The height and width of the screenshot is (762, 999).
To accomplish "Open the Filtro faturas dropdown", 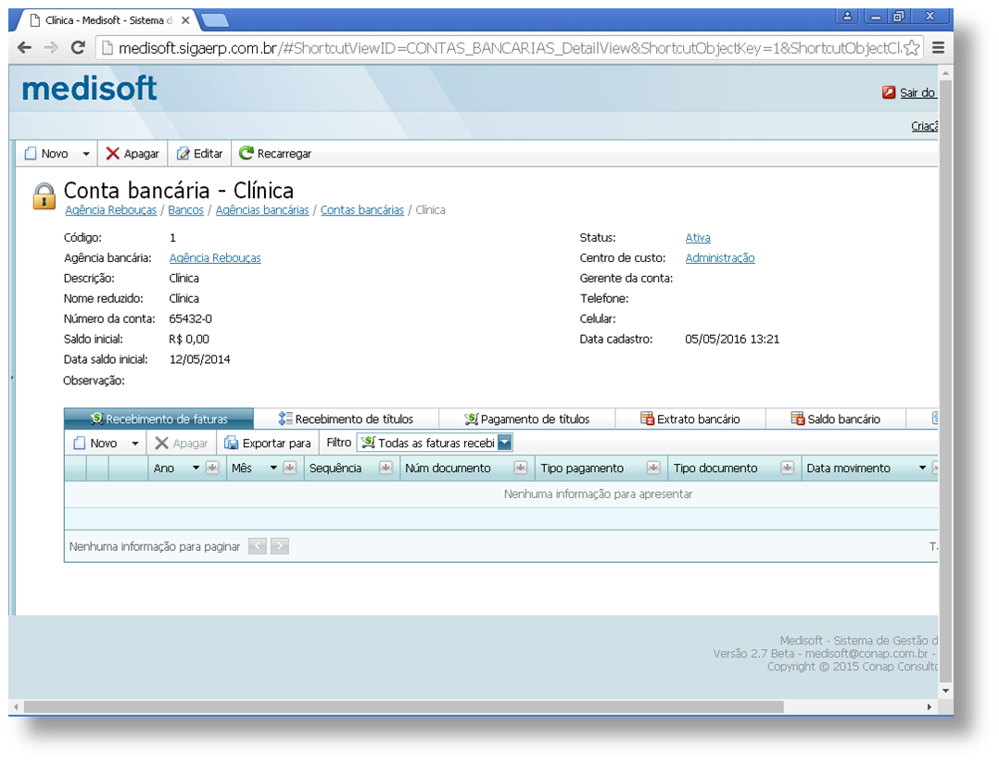I will [x=504, y=443].
